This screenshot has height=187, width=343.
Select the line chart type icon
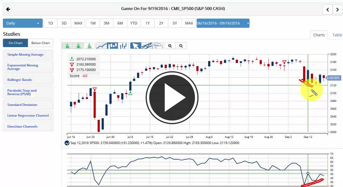101,46
